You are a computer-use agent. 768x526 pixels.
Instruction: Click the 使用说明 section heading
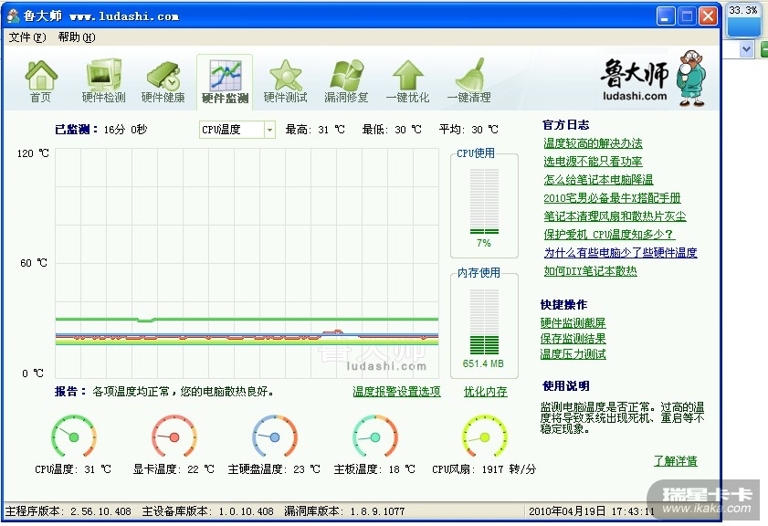pos(565,386)
